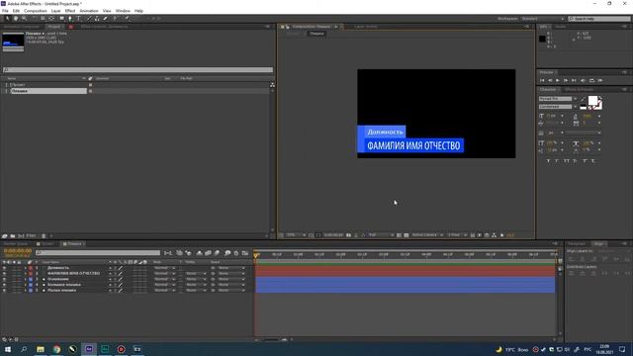The height and width of the screenshot is (356, 633).
Task: Open blending mode dropdown for Должность layer
Action: (165, 268)
